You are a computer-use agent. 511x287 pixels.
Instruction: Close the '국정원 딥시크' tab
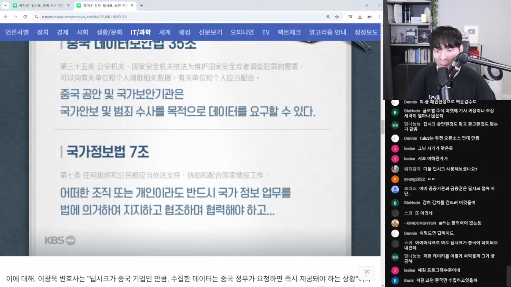[x=68, y=5]
